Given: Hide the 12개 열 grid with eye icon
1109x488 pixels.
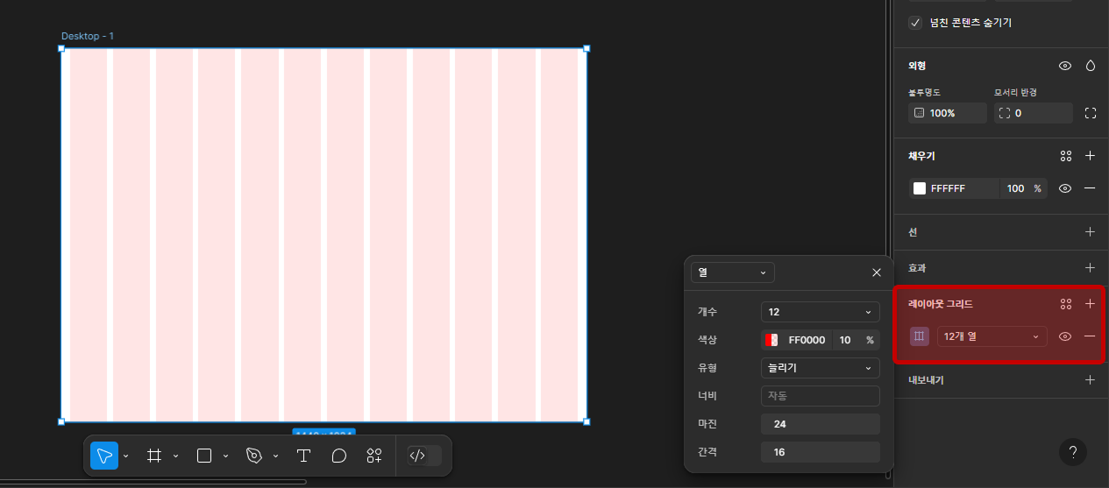Looking at the screenshot, I should pyautogui.click(x=1065, y=336).
